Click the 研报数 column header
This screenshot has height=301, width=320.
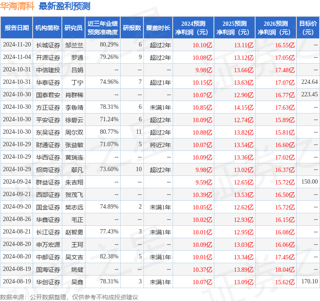pos(132,28)
